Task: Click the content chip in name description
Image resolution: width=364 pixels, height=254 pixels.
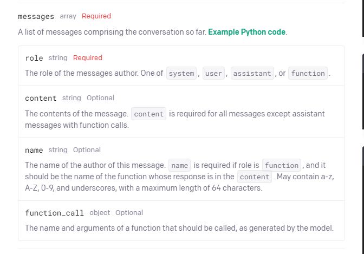Action: coord(254,177)
